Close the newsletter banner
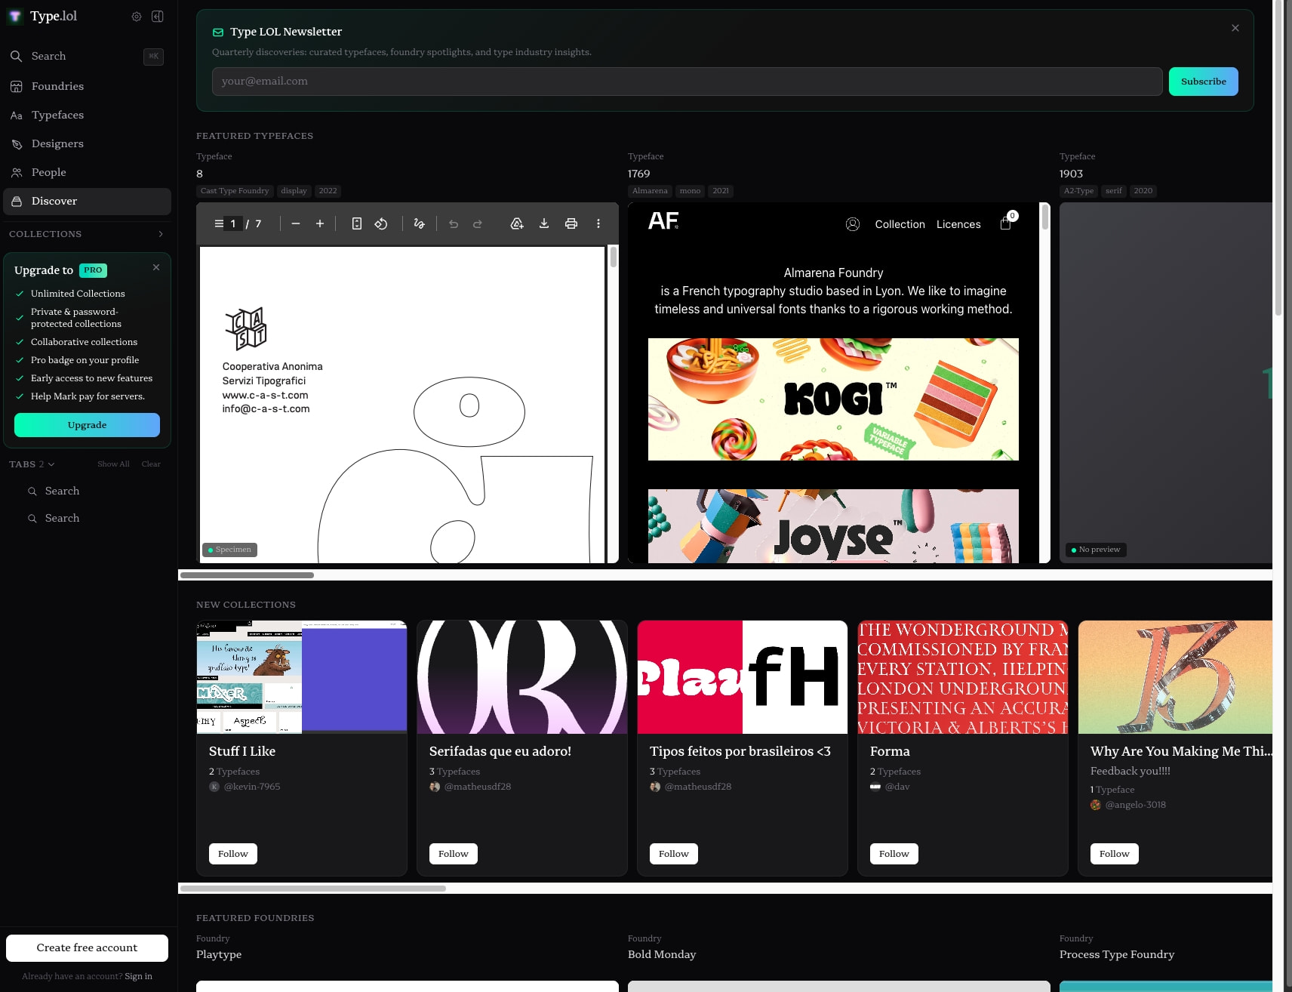1292x992 pixels. (1235, 28)
